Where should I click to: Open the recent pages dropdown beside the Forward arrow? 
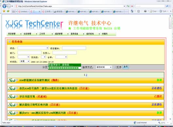12,6
